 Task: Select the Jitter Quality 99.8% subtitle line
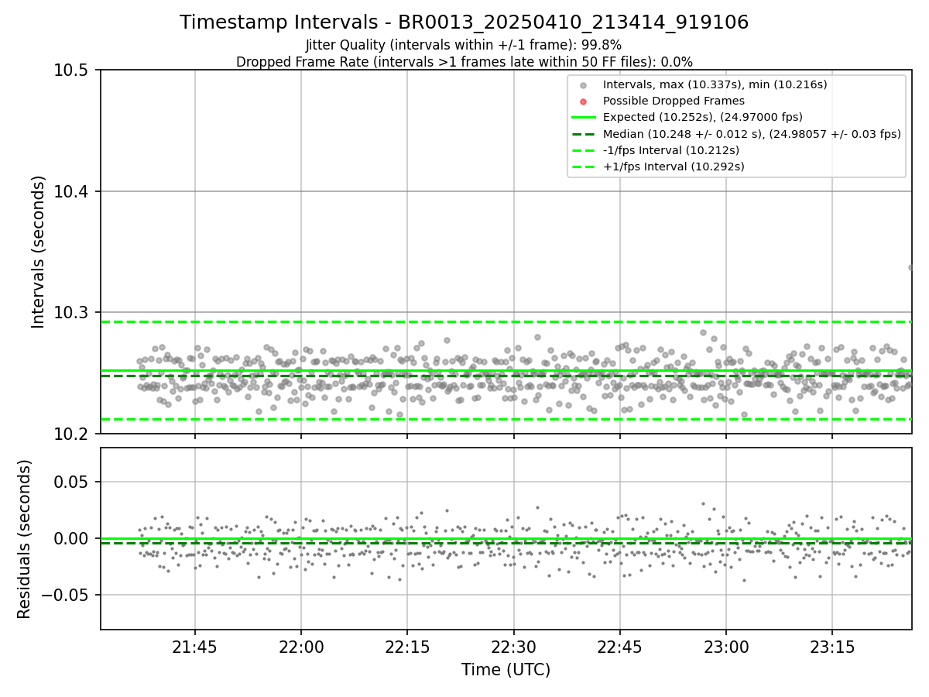pyautogui.click(x=464, y=45)
